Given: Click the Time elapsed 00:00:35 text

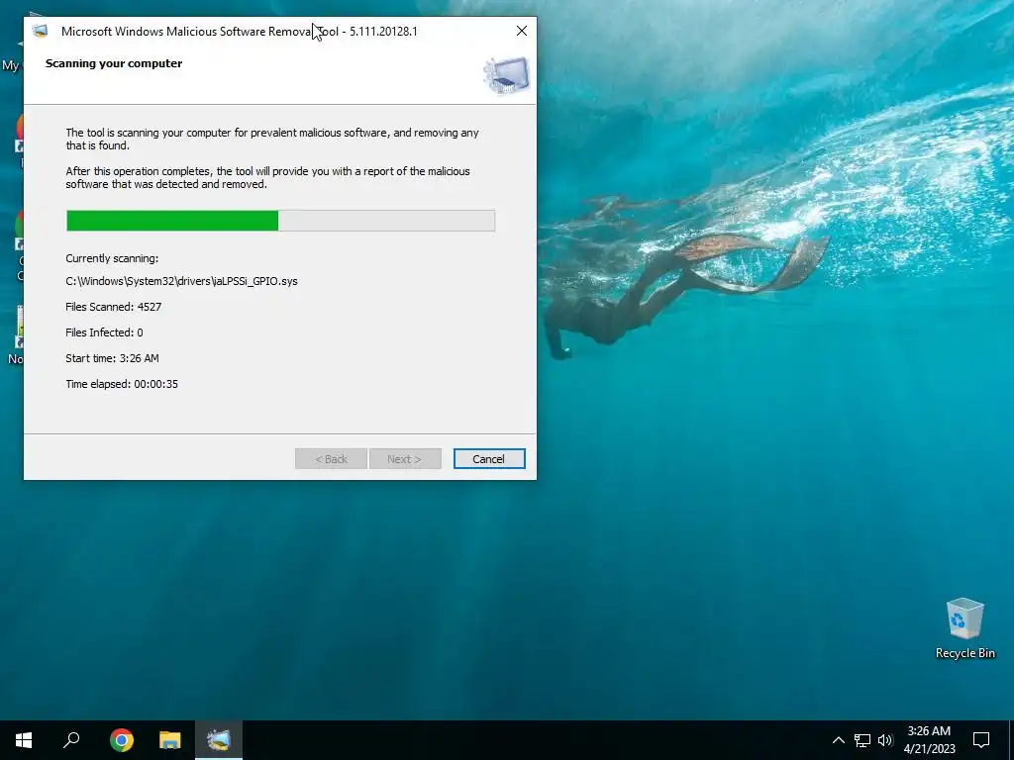Looking at the screenshot, I should (122, 384).
